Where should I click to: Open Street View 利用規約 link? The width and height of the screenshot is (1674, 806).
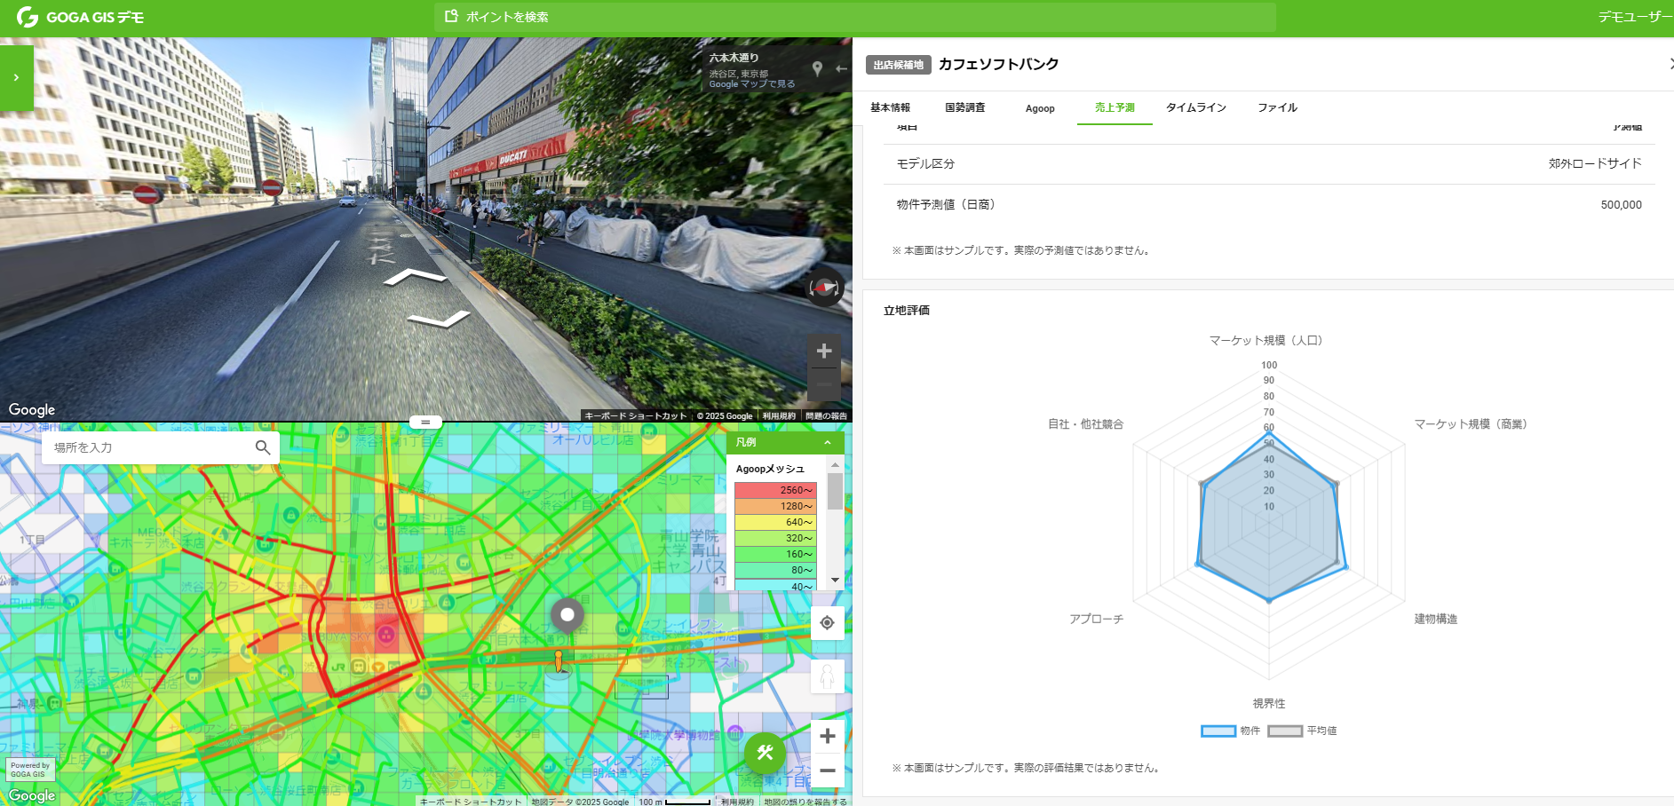779,415
